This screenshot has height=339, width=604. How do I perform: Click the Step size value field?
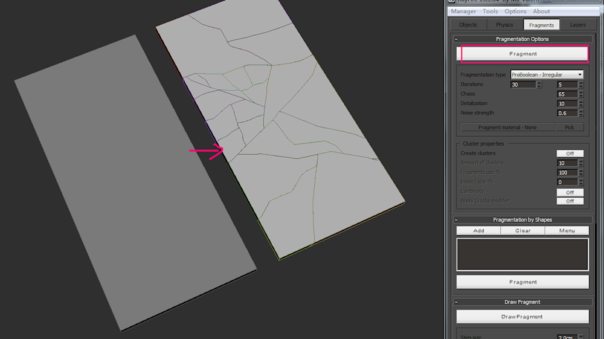(x=567, y=337)
